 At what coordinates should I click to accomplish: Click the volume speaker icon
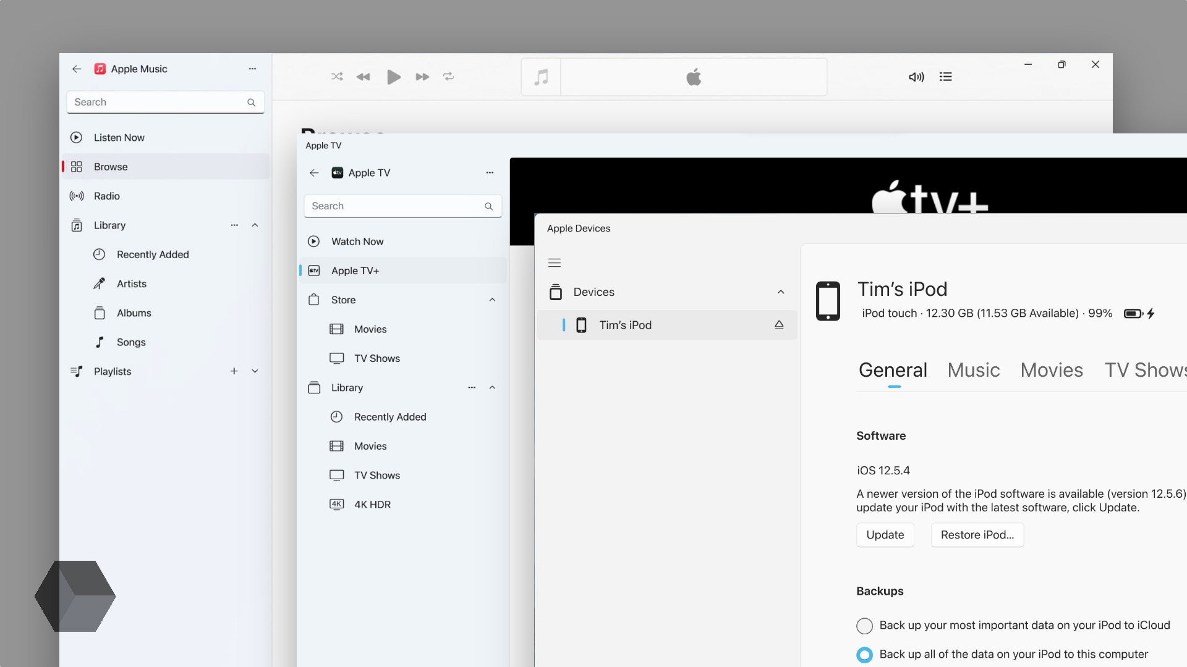point(916,77)
